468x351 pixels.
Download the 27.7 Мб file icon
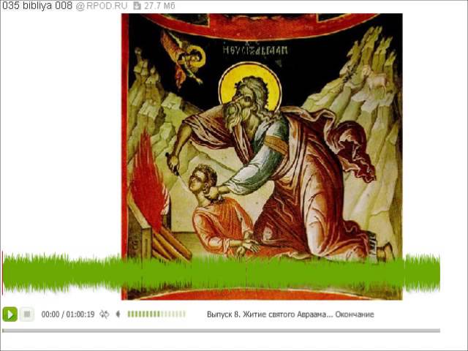[137, 6]
